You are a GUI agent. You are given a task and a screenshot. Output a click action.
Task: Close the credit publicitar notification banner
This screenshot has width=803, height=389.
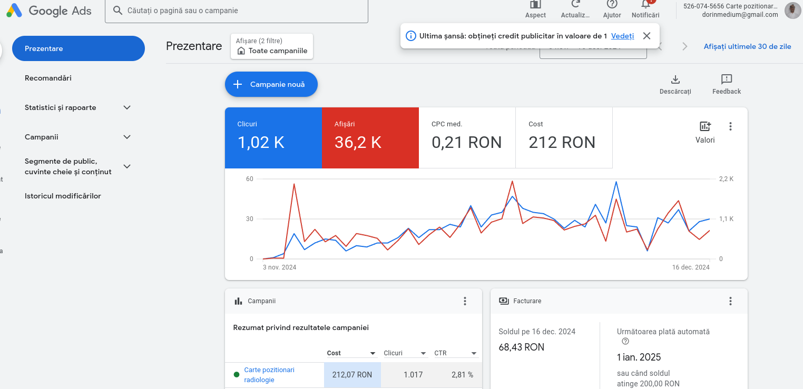647,36
